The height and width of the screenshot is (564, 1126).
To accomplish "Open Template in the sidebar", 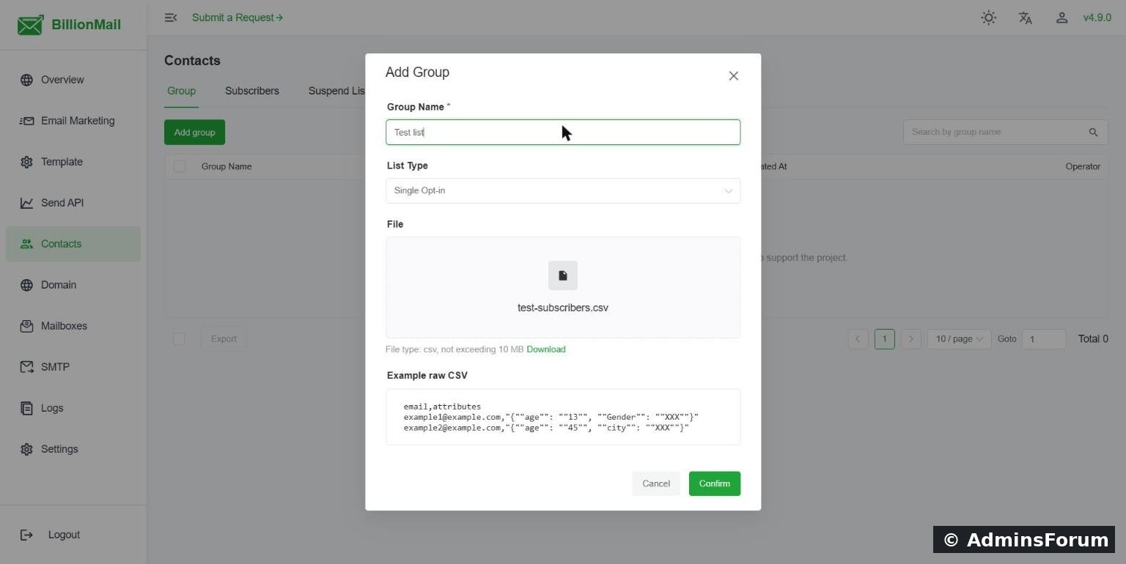I will coord(73,162).
